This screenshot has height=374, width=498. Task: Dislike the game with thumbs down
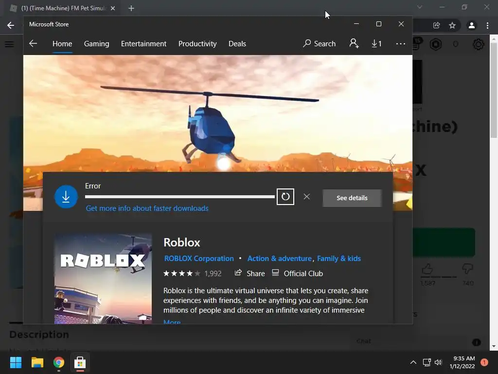click(467, 269)
